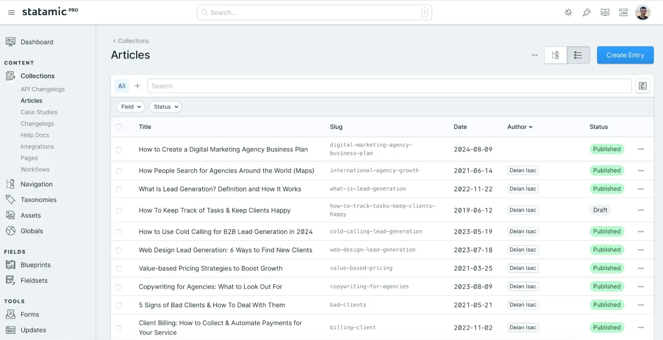This screenshot has width=663, height=340.
Task: Open actions for Value-based Pricing row
Action: [641, 268]
